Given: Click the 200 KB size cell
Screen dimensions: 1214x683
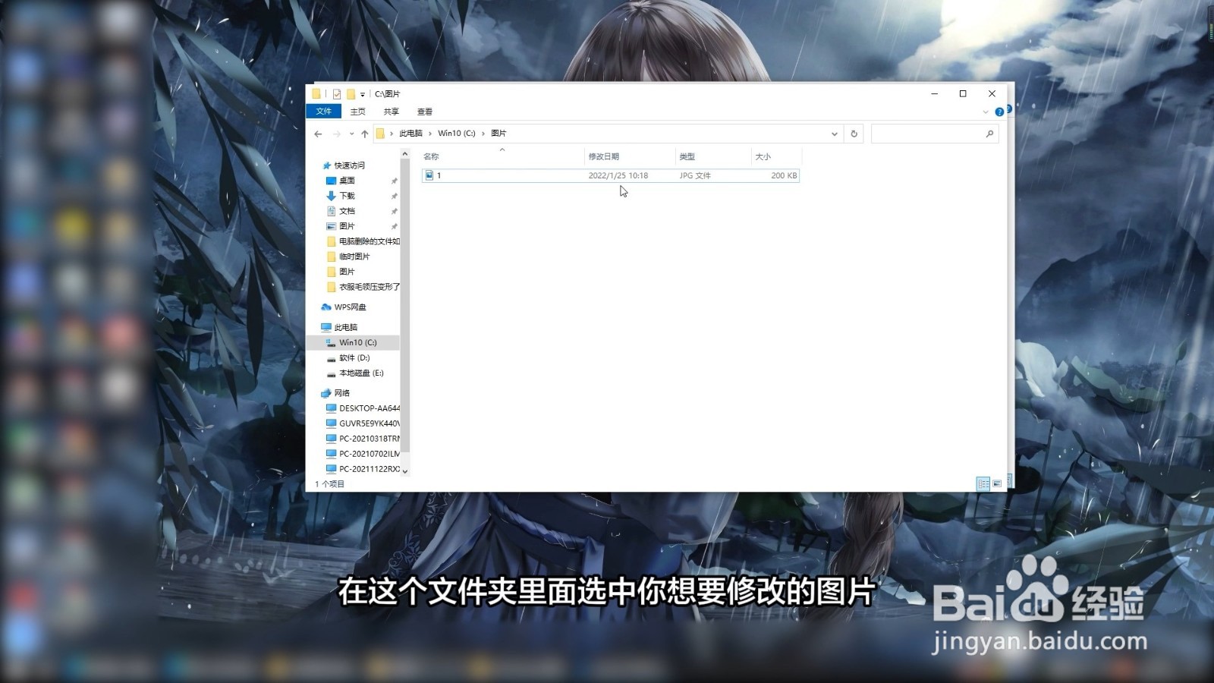Looking at the screenshot, I should click(x=784, y=175).
